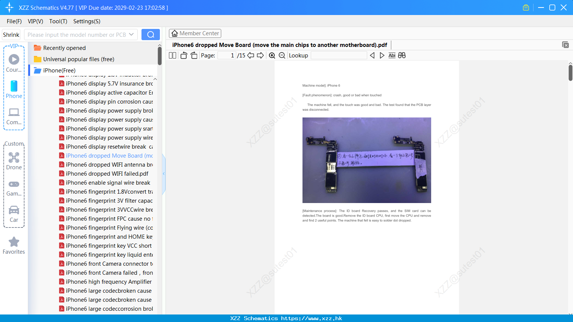Select the Phone category icon
Viewport: 573px width, 322px height.
pos(14,90)
